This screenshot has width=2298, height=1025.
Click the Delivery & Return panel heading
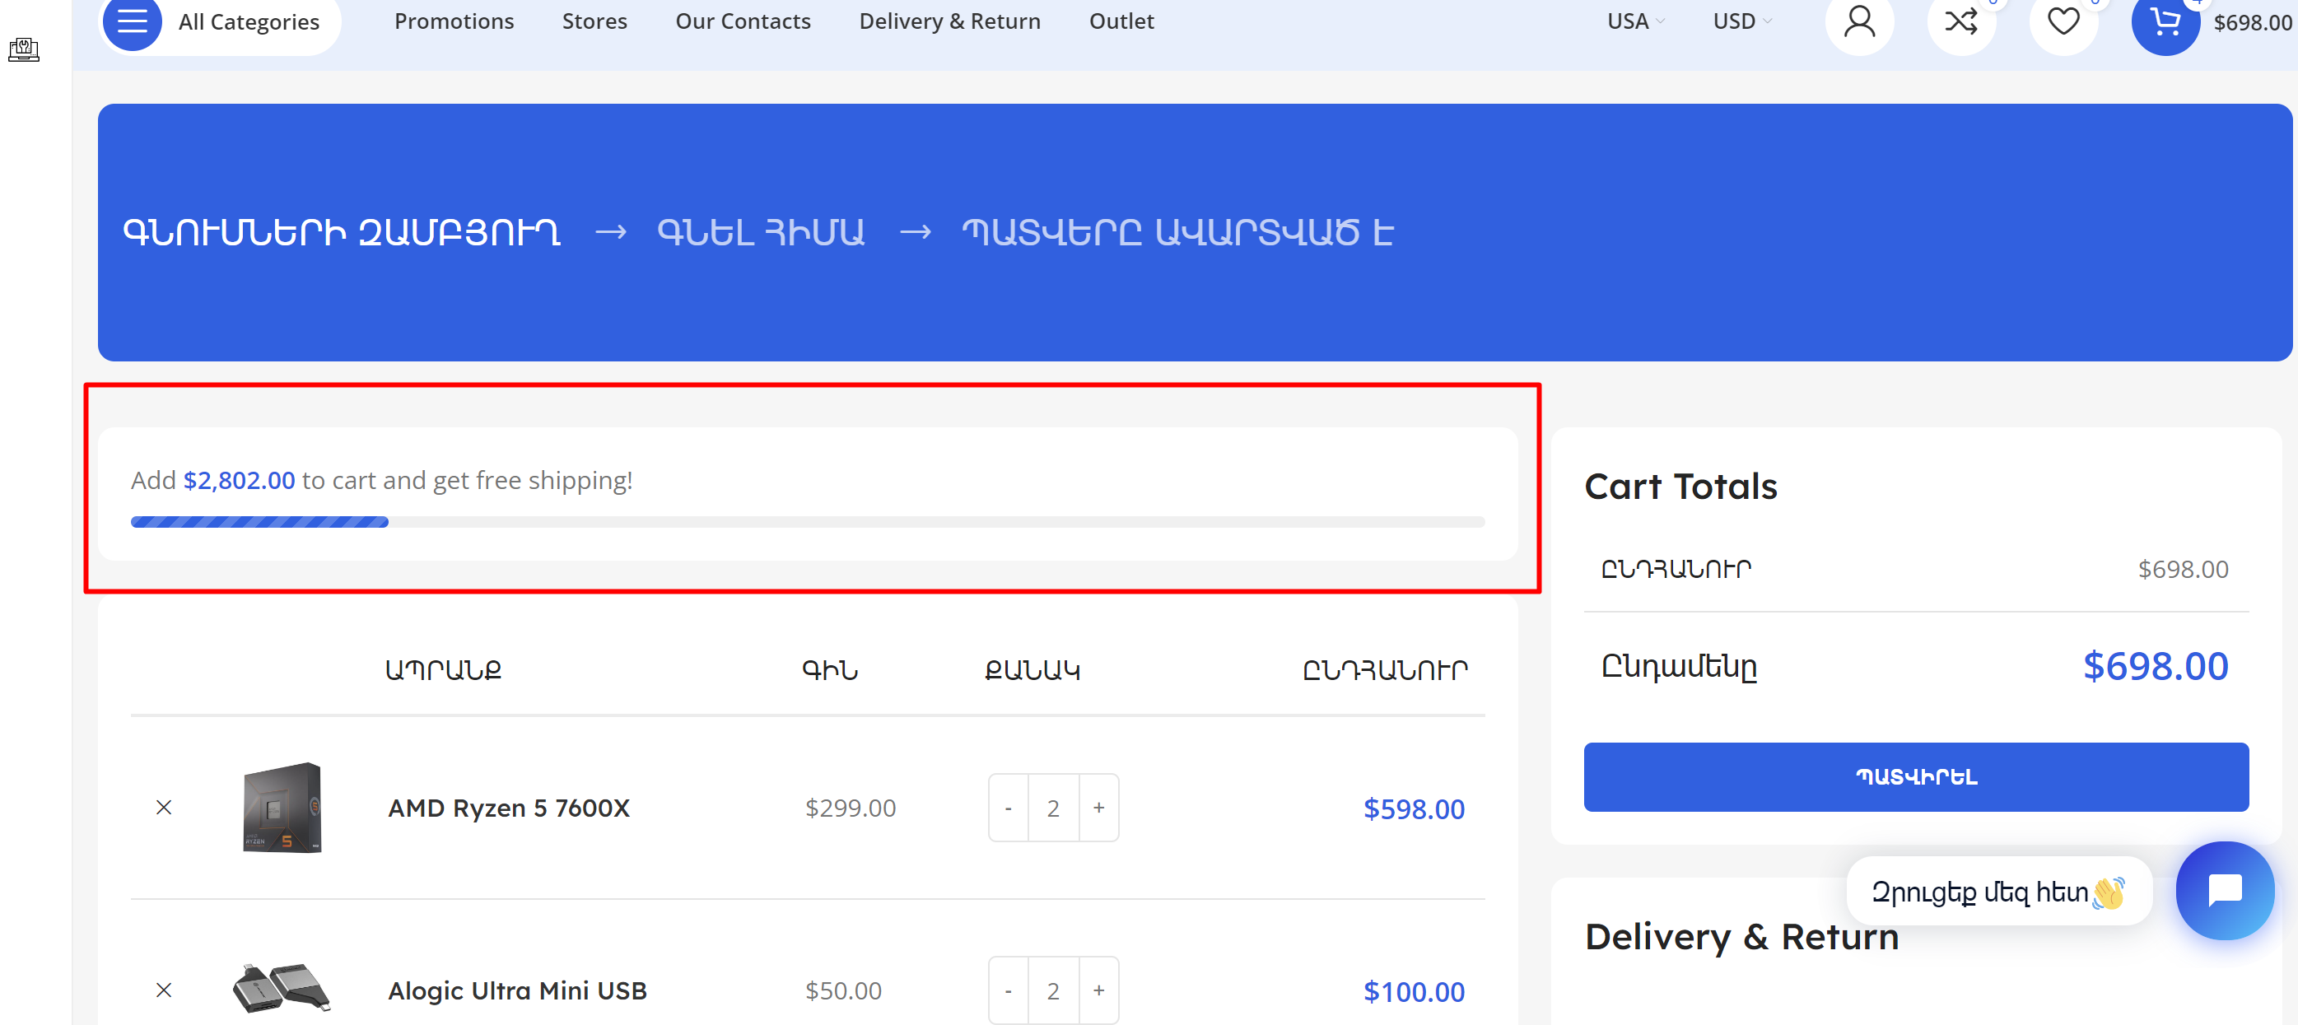tap(1741, 937)
